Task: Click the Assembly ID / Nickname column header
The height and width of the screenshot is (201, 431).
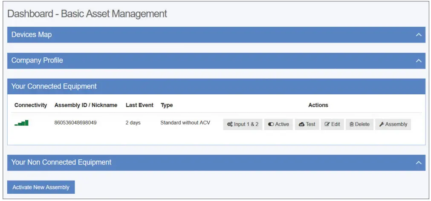Action: click(86, 105)
